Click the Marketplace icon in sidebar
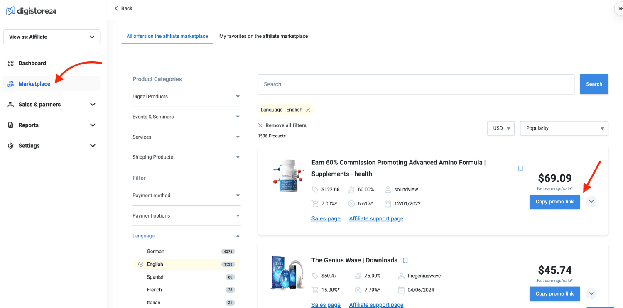Image resolution: width=623 pixels, height=308 pixels. click(x=11, y=84)
